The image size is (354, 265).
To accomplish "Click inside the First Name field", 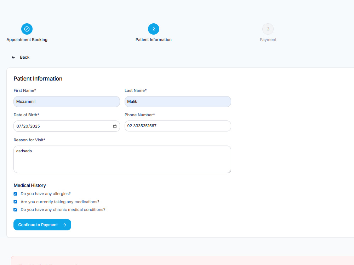I will pyautogui.click(x=67, y=102).
